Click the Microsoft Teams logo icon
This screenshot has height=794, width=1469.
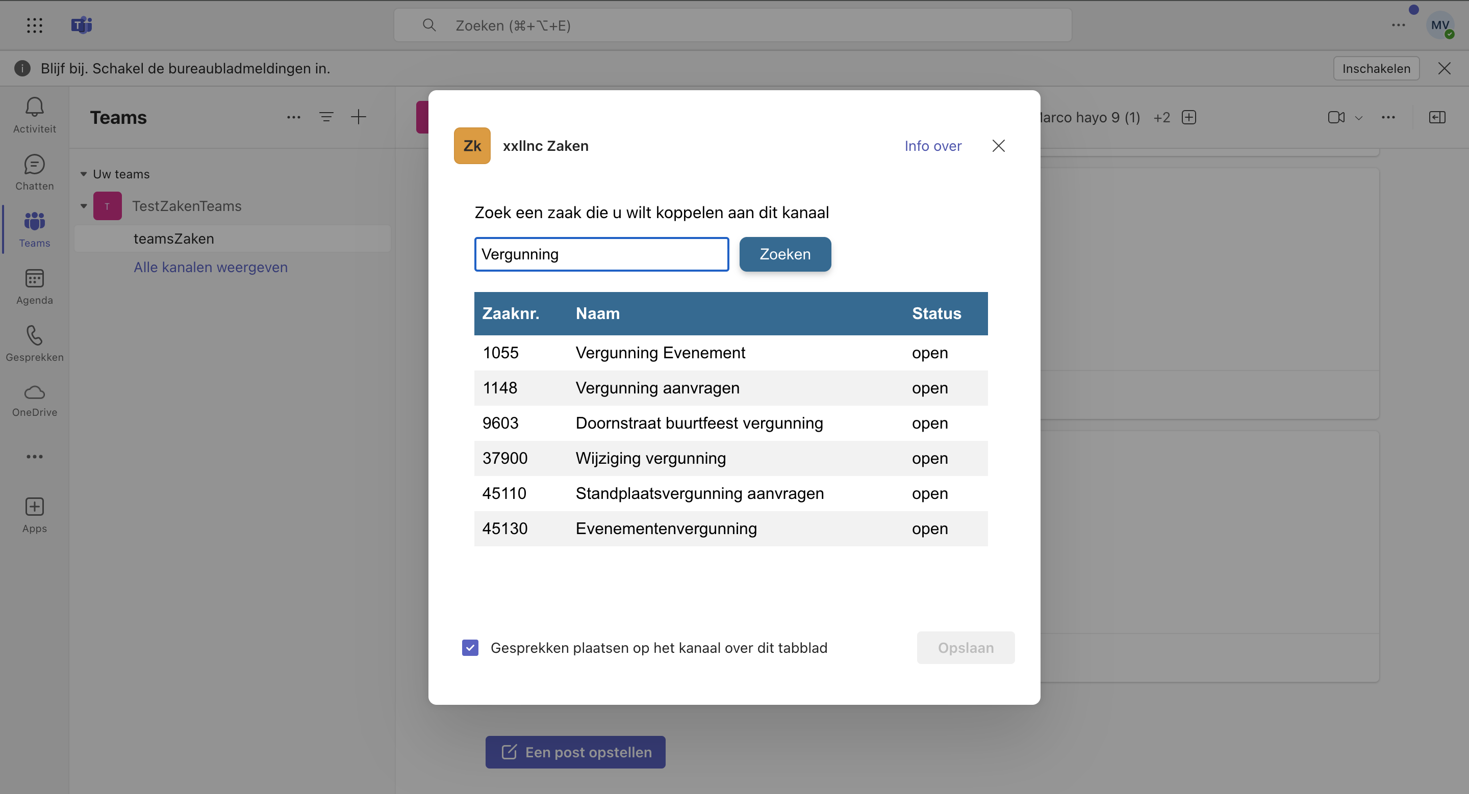[82, 25]
